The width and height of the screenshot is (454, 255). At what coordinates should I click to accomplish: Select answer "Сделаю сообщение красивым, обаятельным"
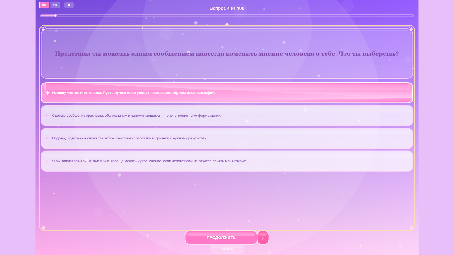(227, 116)
